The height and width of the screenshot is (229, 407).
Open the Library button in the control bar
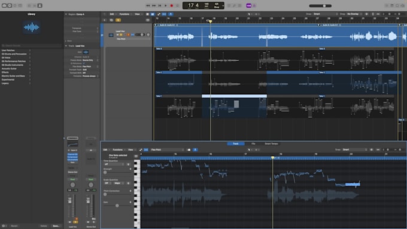pyautogui.click(x=4, y=5)
